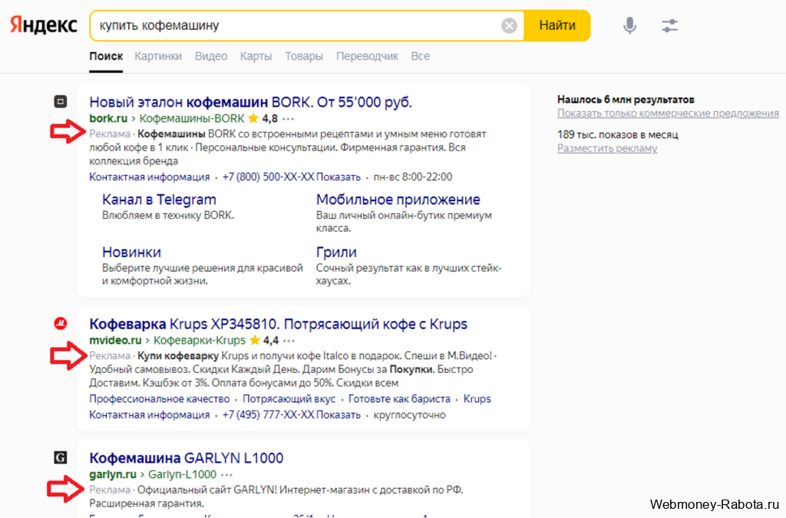This screenshot has height=518, width=786.
Task: Open M.Video Контактная информация link
Action: point(150,415)
